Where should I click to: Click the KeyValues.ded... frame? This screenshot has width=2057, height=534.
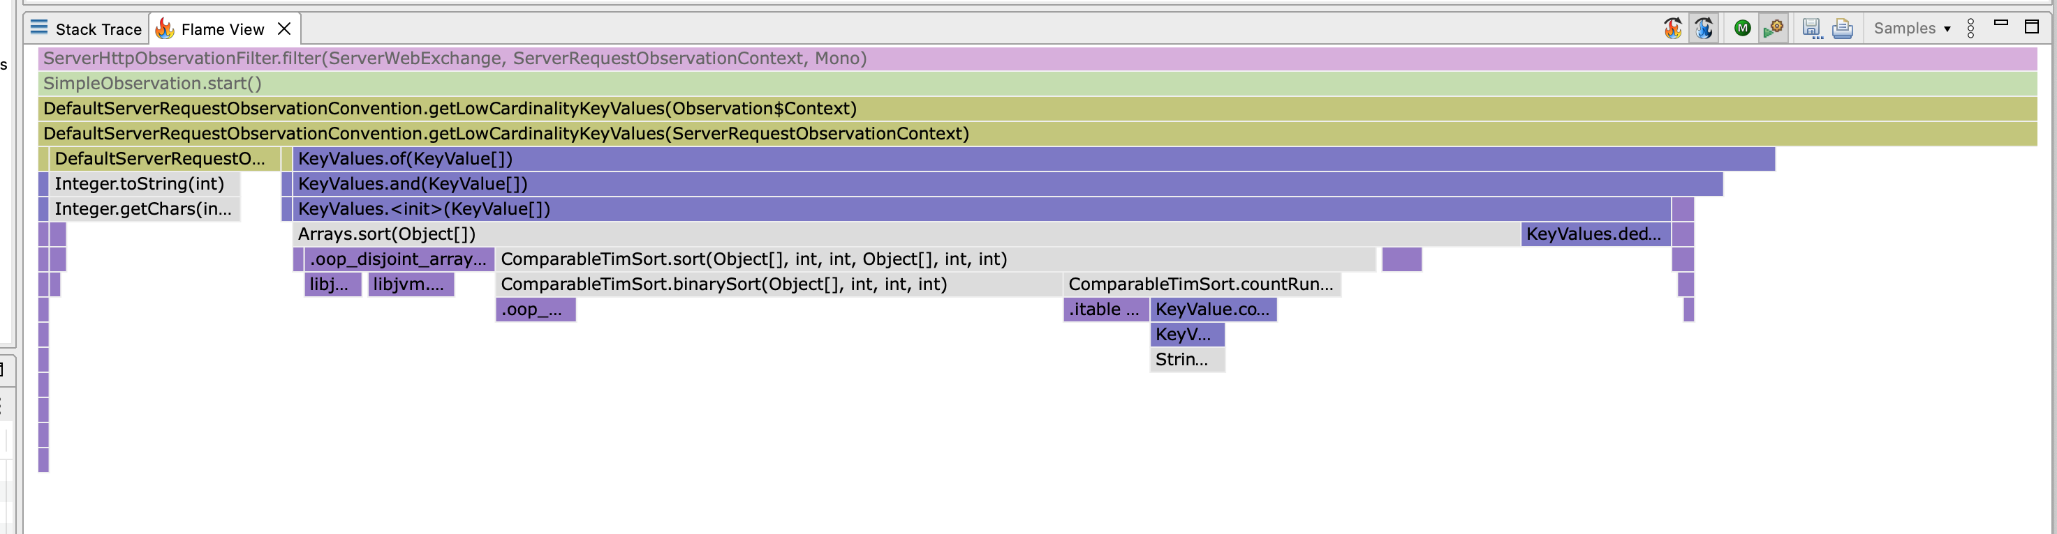(1595, 234)
